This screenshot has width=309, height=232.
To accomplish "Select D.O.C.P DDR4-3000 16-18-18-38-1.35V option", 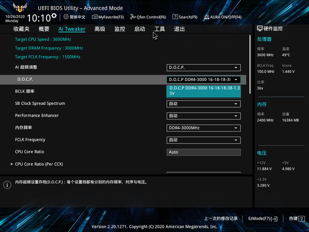I will (x=203, y=90).
